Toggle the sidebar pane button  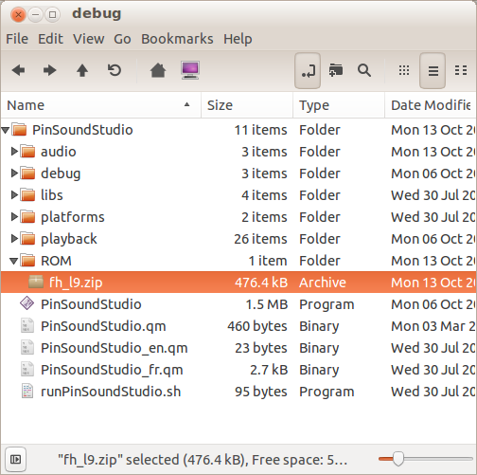coord(16,459)
